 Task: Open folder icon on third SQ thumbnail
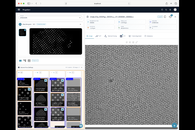45,109
